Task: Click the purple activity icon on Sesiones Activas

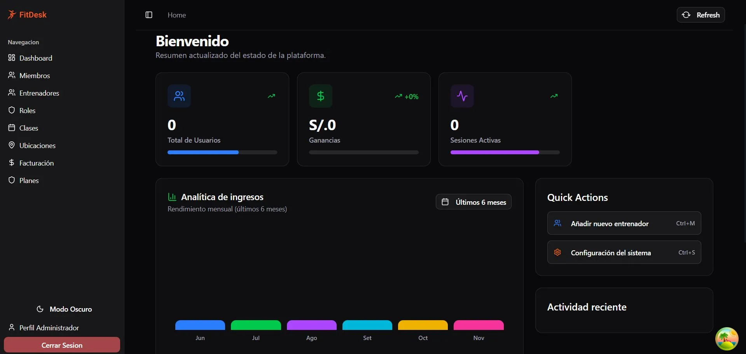Action: tap(462, 96)
